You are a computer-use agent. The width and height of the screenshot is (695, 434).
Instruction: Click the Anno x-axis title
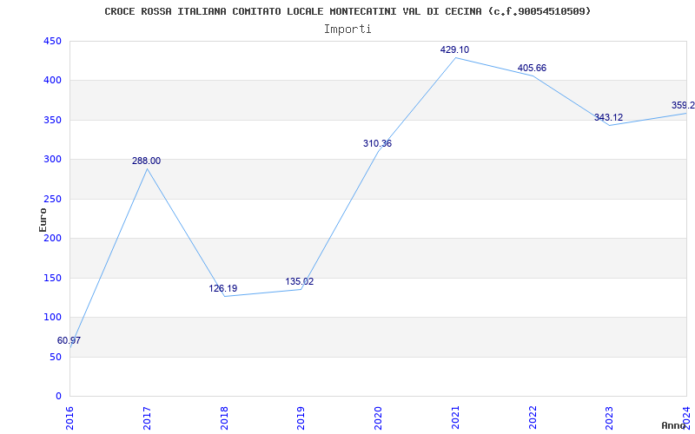(x=674, y=425)
